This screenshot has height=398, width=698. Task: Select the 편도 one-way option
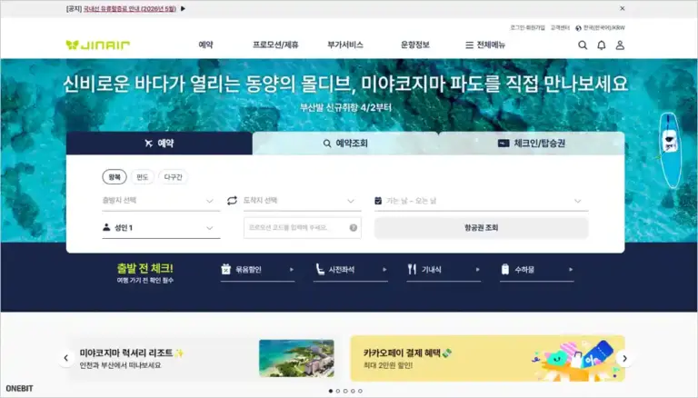tap(142, 177)
